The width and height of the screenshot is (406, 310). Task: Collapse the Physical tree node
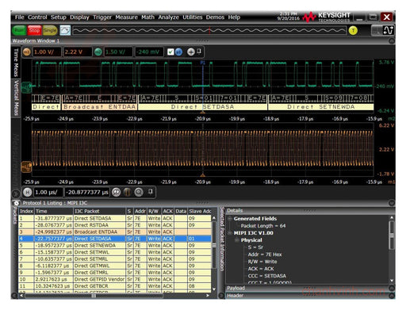click(237, 240)
